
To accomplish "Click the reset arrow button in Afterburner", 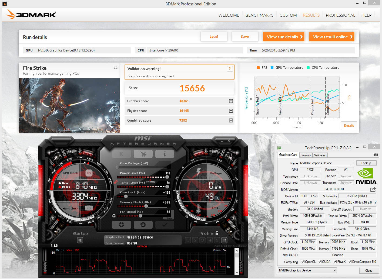I will (143, 225).
